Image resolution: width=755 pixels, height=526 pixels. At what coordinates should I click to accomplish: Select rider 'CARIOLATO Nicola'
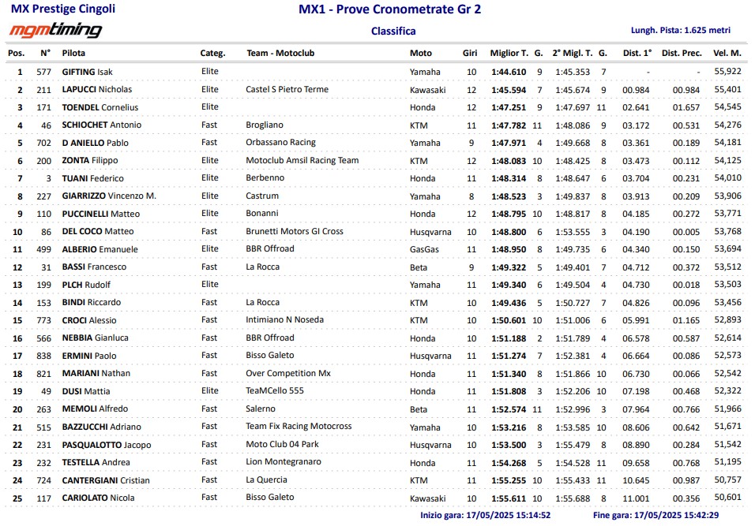click(x=98, y=498)
